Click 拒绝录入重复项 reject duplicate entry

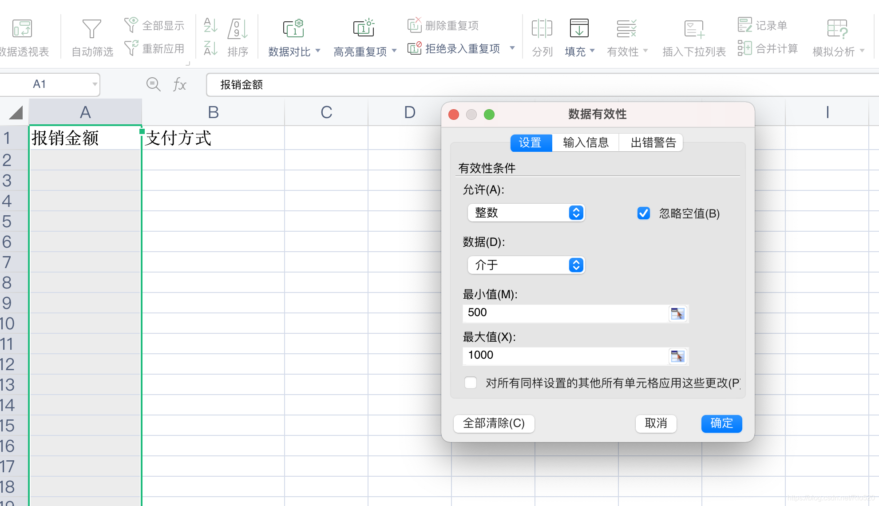coord(454,48)
